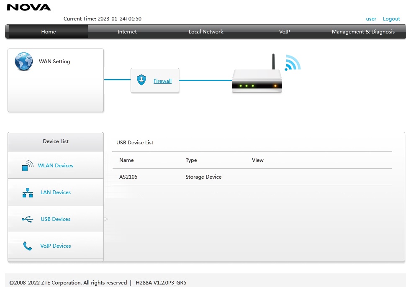Log out via Logout link
Screen dimensions: 406x287
tap(391, 19)
